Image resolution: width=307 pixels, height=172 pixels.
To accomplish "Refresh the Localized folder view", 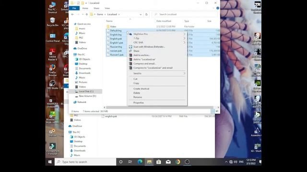I will tap(146, 14).
